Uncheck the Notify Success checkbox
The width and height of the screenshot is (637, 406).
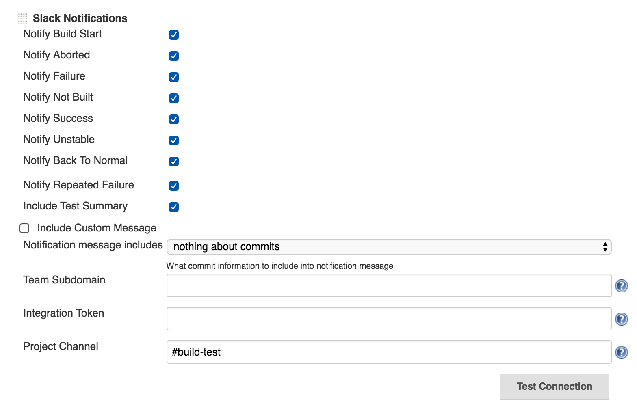174,119
